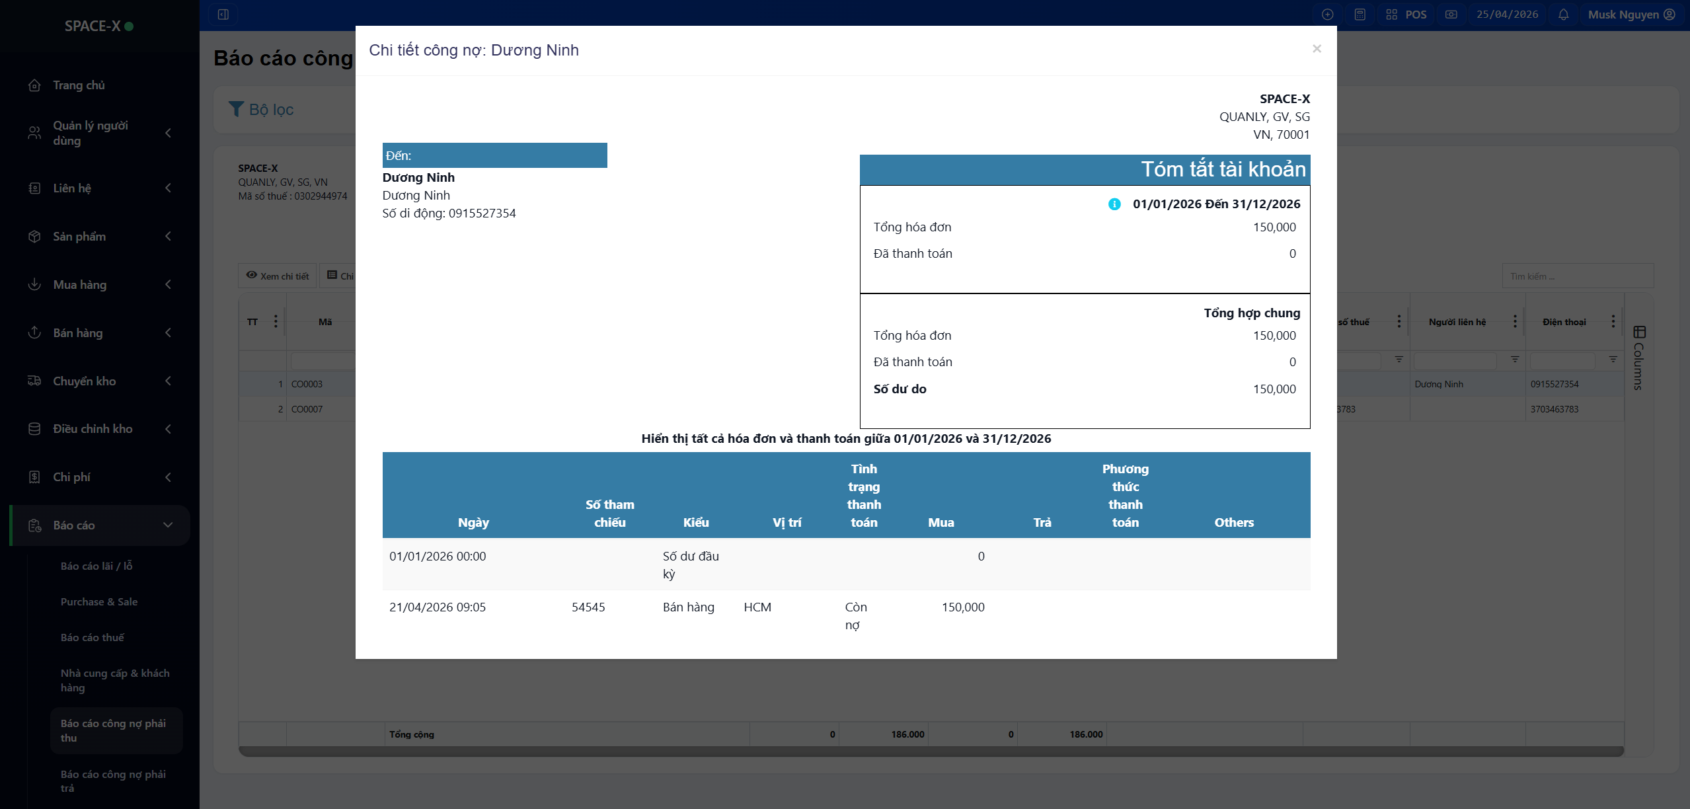Click Xem chi tiết button

pyautogui.click(x=278, y=276)
